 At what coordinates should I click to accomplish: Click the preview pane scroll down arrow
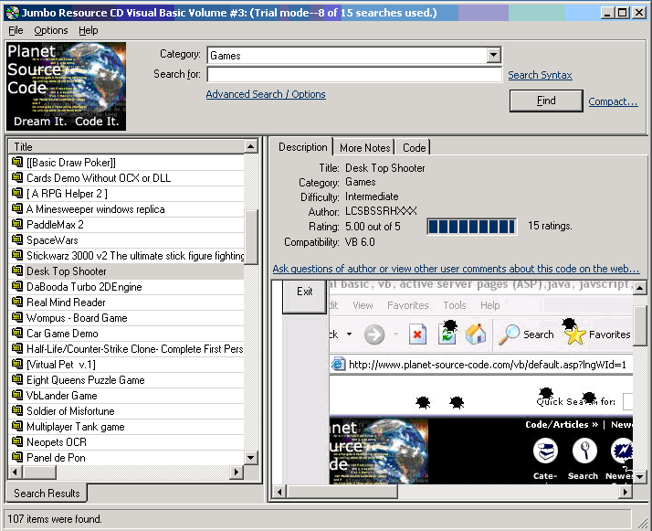pos(639,477)
